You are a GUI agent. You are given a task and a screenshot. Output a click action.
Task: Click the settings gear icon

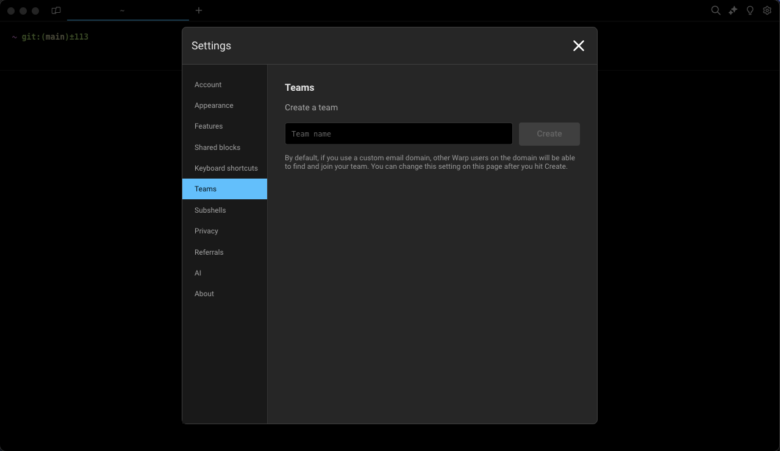point(767,10)
